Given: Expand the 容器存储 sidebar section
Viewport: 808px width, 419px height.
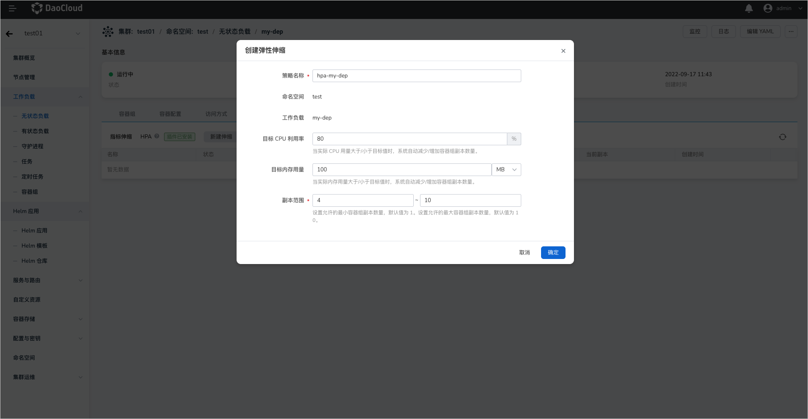Looking at the screenshot, I should click(45, 319).
